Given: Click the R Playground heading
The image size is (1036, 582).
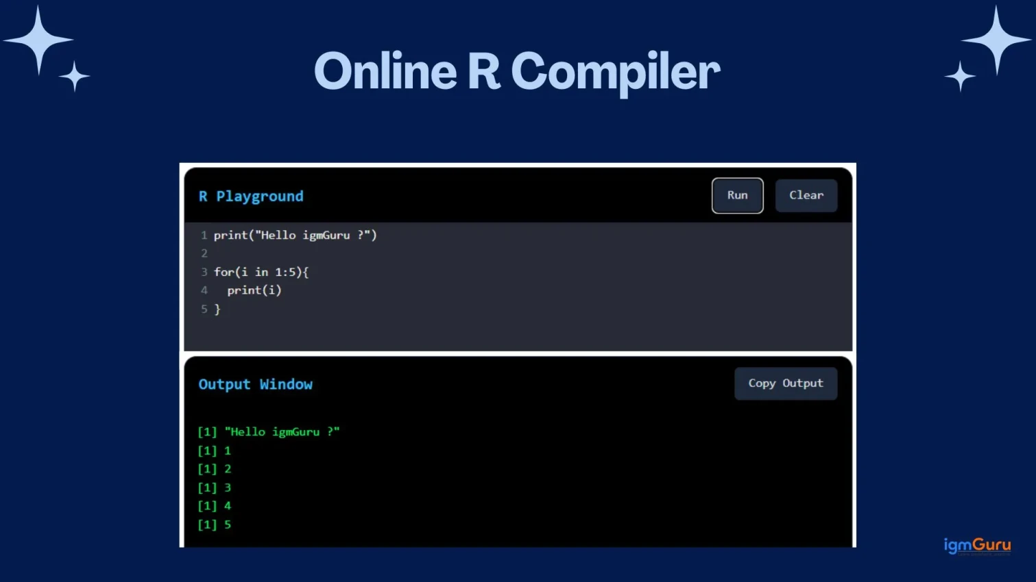Looking at the screenshot, I should click(x=251, y=197).
